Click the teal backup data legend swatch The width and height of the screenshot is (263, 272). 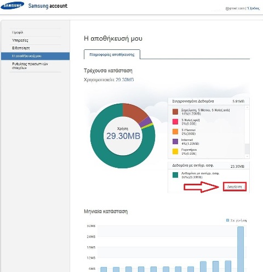pyautogui.click(x=175, y=175)
